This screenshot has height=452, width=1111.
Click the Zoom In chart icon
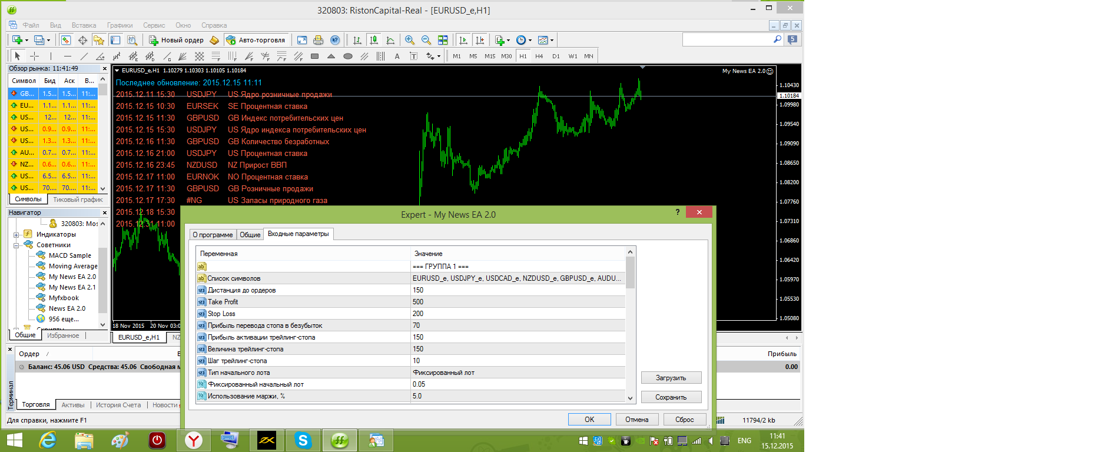coord(410,40)
